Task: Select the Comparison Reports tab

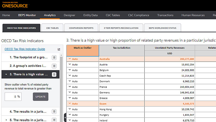Action: 81,28
